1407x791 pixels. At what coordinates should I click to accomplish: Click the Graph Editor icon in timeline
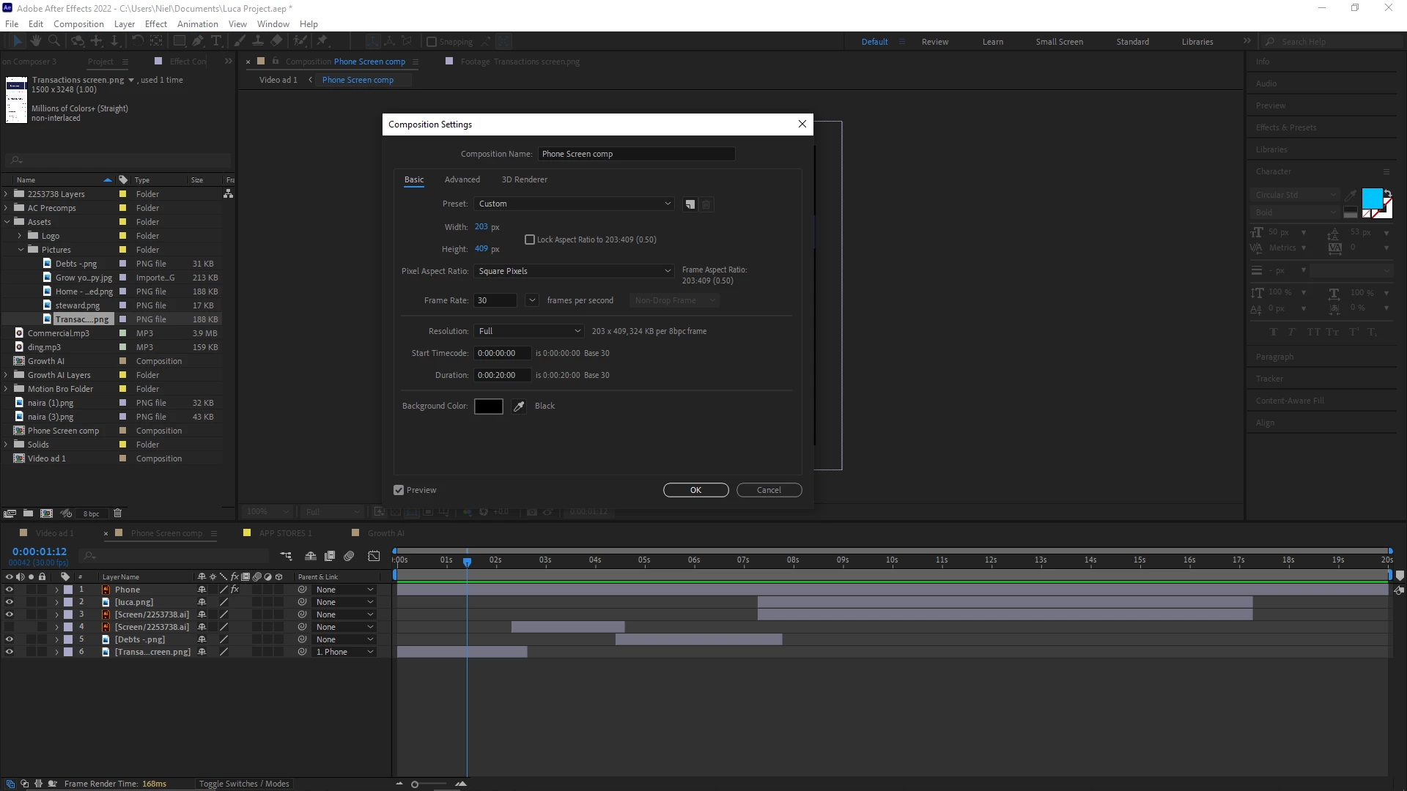[x=374, y=557]
